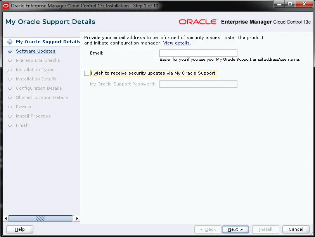The height and width of the screenshot is (237, 315).
Task: Open the View details link
Action: pyautogui.click(x=177, y=43)
